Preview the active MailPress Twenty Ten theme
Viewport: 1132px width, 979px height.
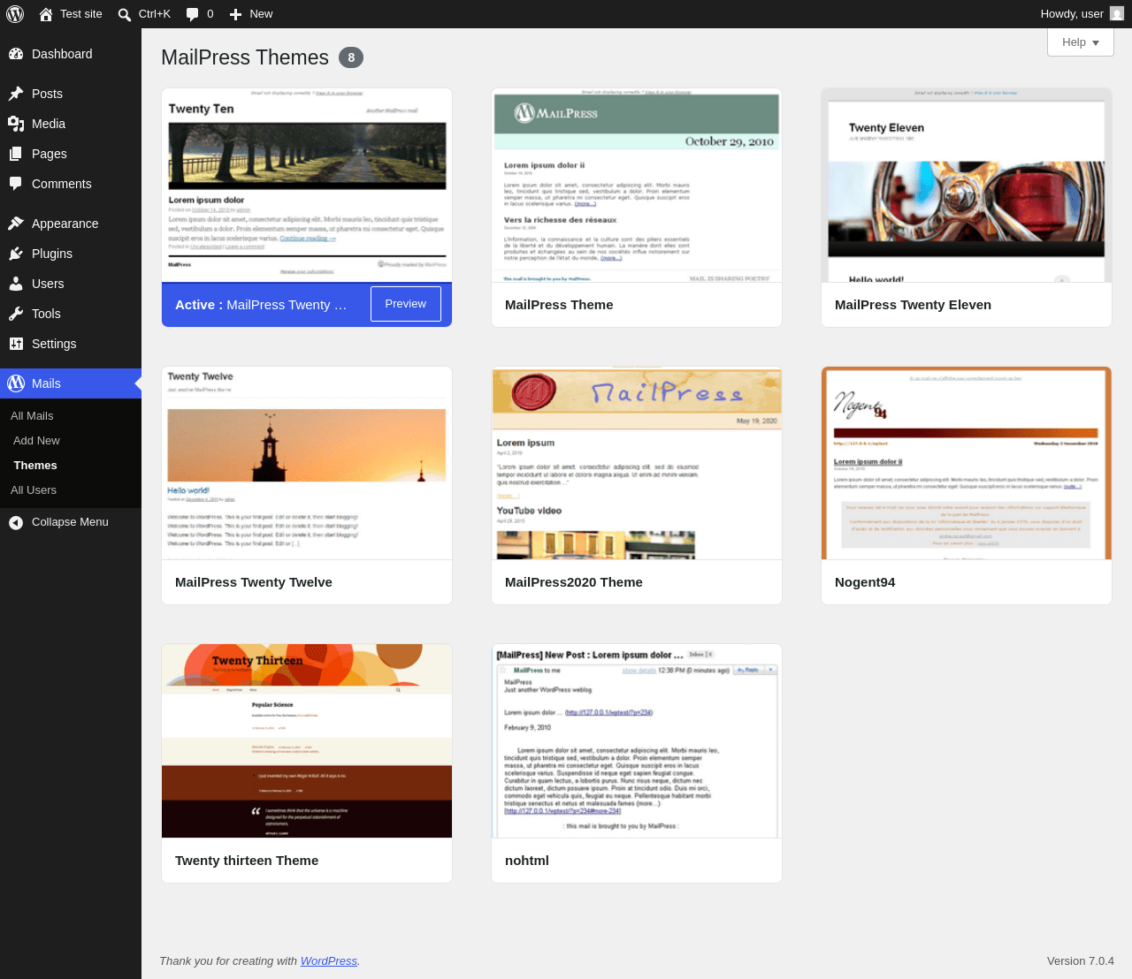pos(406,304)
